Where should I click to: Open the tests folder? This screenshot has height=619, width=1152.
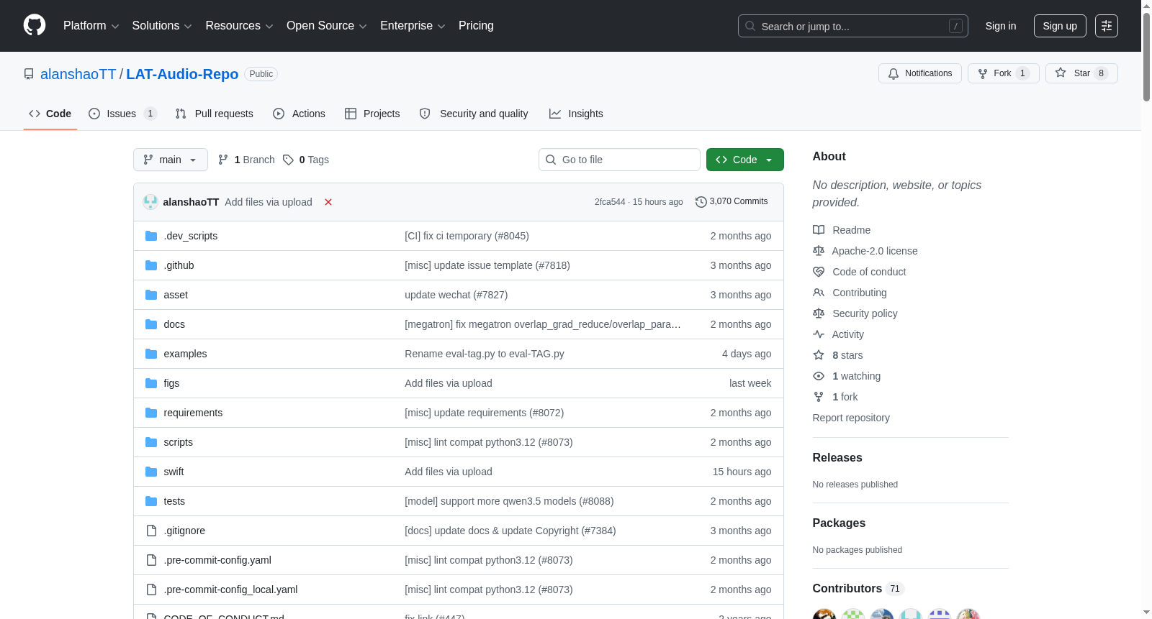tap(174, 501)
